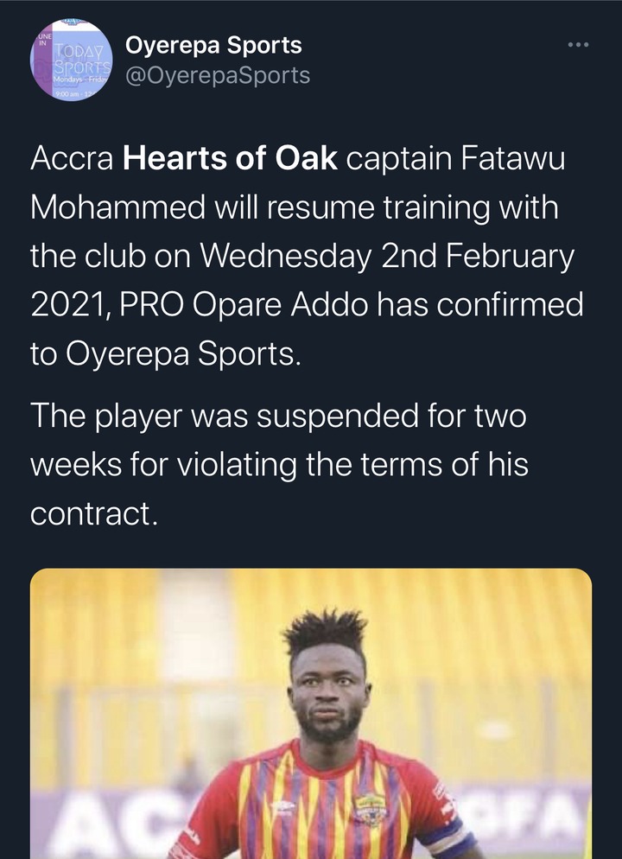622x859 pixels.
Task: Tap the player's face in the photo
Action: click(327, 692)
